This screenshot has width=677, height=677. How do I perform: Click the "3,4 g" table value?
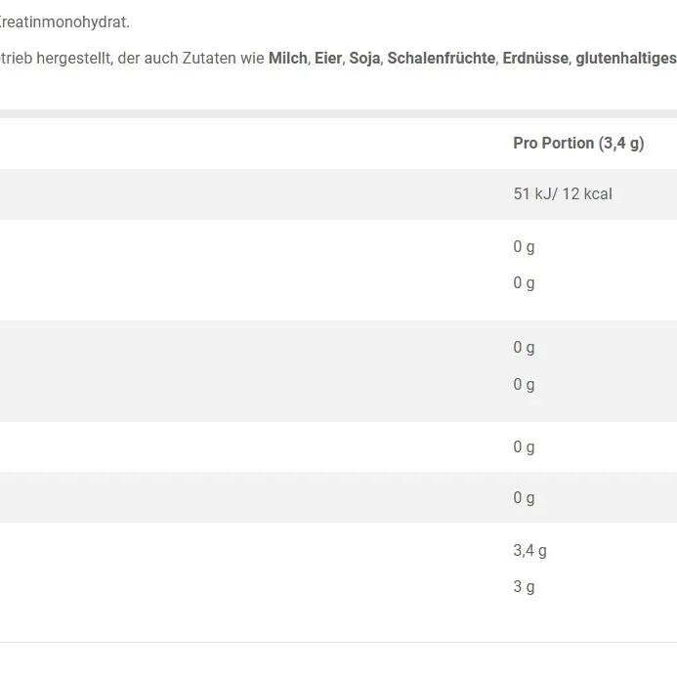click(x=529, y=550)
